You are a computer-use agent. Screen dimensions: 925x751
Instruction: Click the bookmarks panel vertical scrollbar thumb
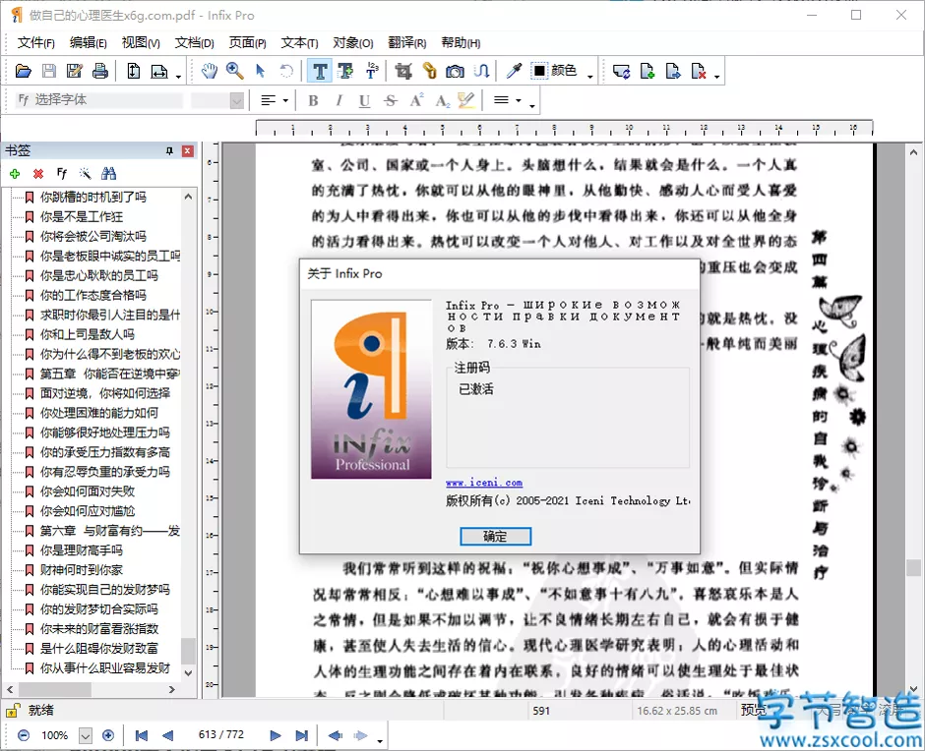coord(188,651)
